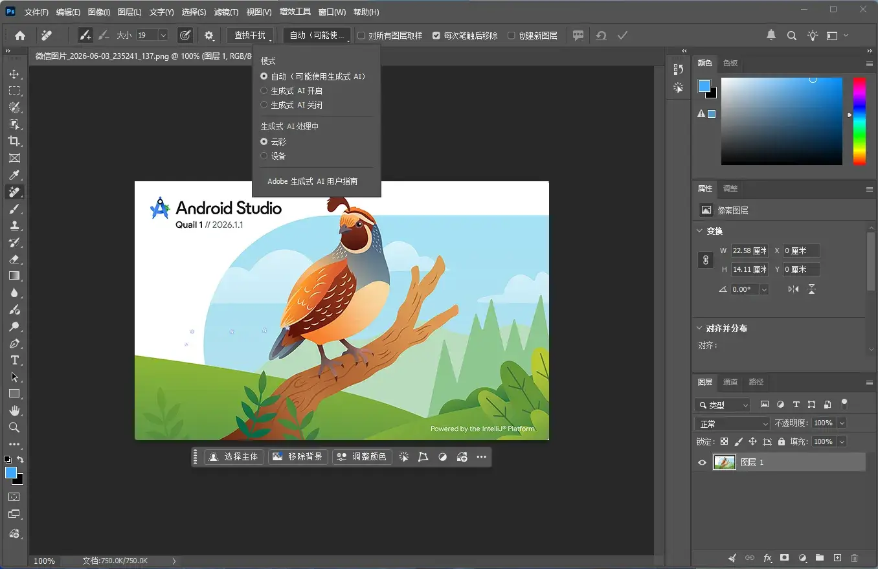The height and width of the screenshot is (569, 878).
Task: Select the Eraser tool
Action: pyautogui.click(x=14, y=259)
